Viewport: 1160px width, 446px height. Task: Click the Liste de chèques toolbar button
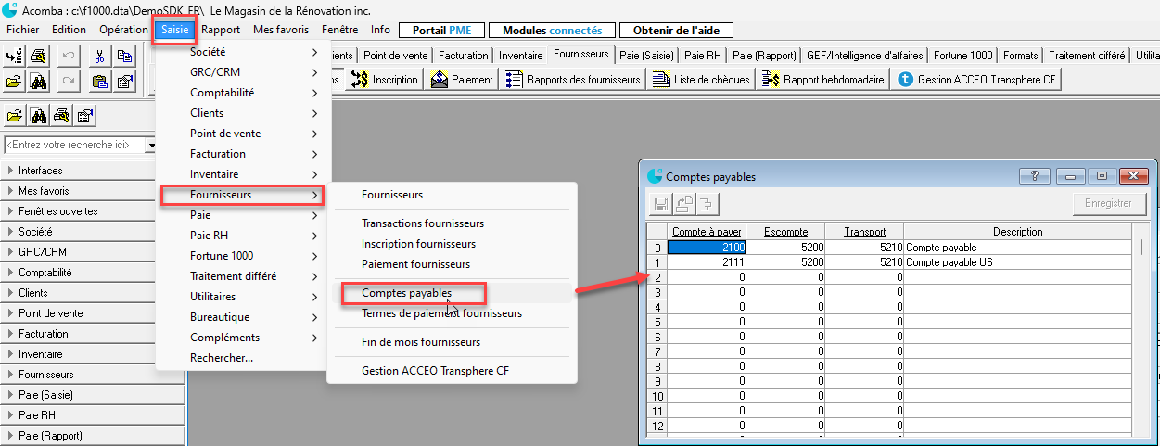(701, 80)
